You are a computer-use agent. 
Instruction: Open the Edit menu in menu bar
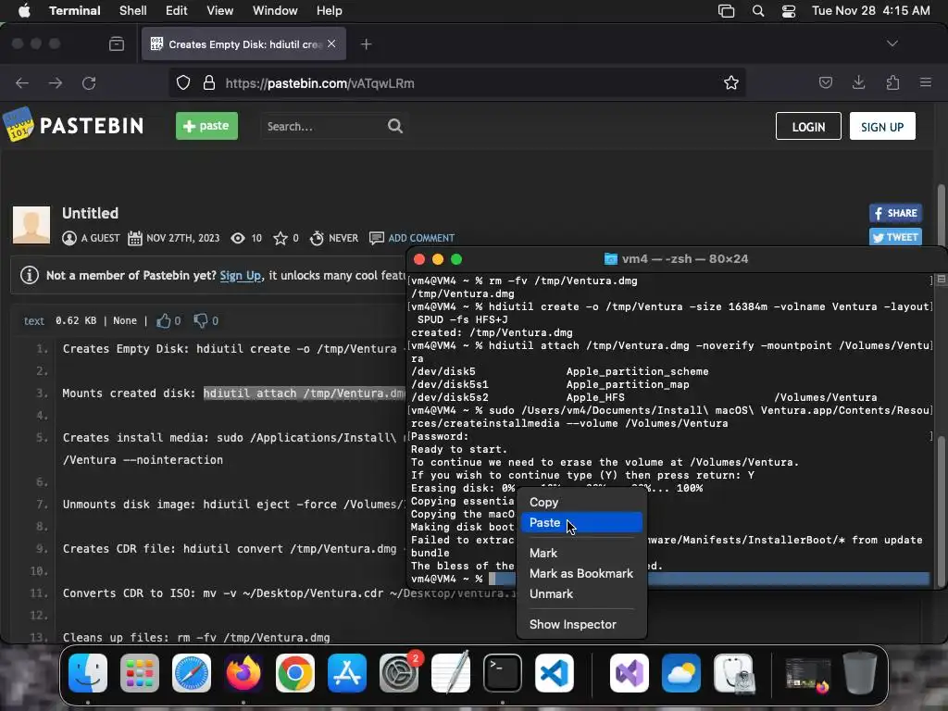point(177,11)
